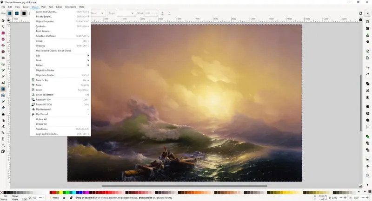Click the Redo arrow icon

(367, 74)
